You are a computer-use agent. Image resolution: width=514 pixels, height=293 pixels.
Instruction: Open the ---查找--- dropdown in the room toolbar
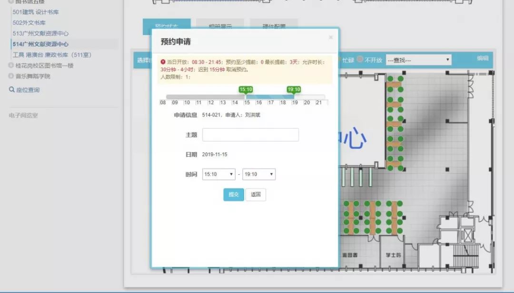click(419, 60)
